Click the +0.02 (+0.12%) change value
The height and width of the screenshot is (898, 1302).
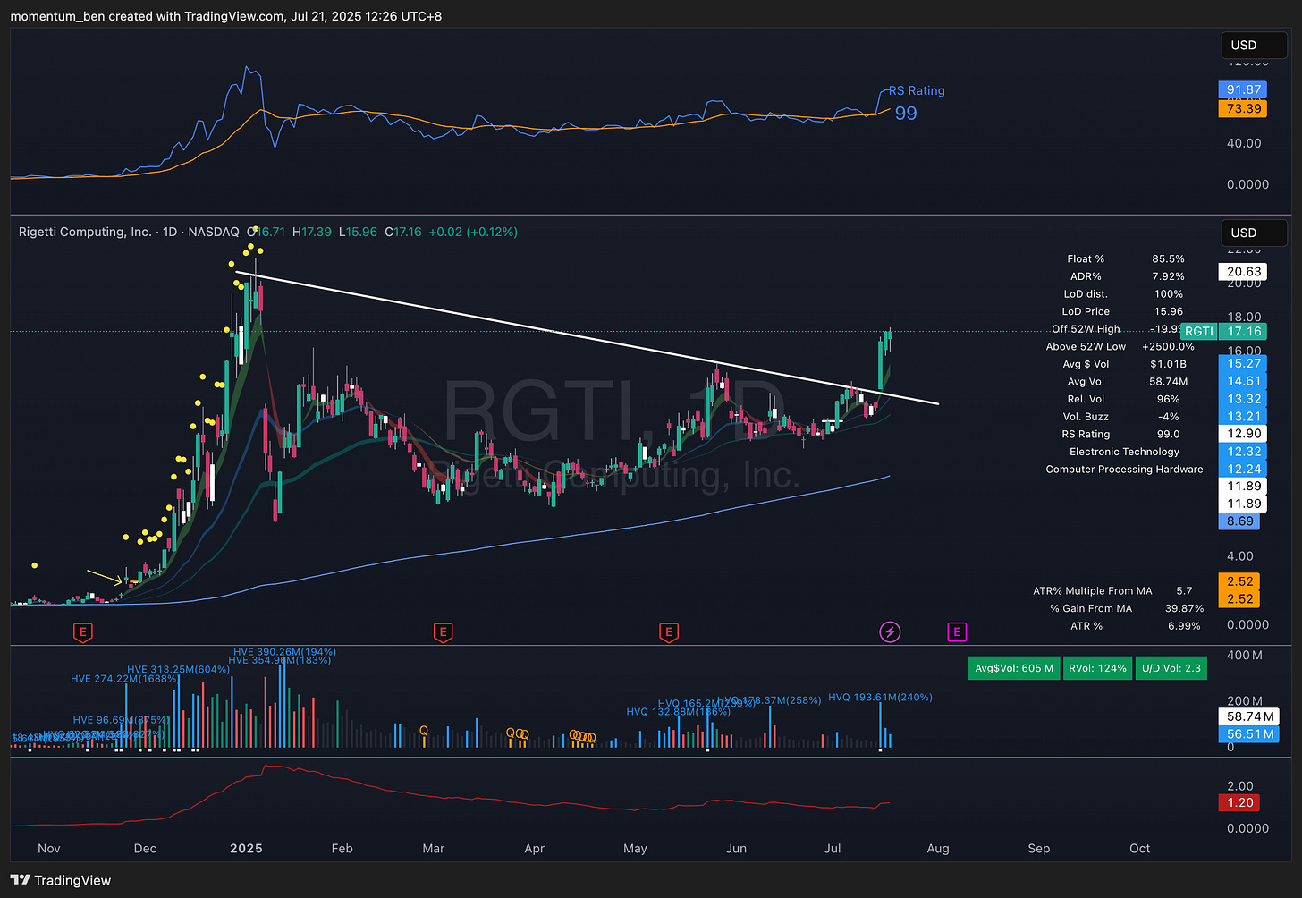pos(473,232)
